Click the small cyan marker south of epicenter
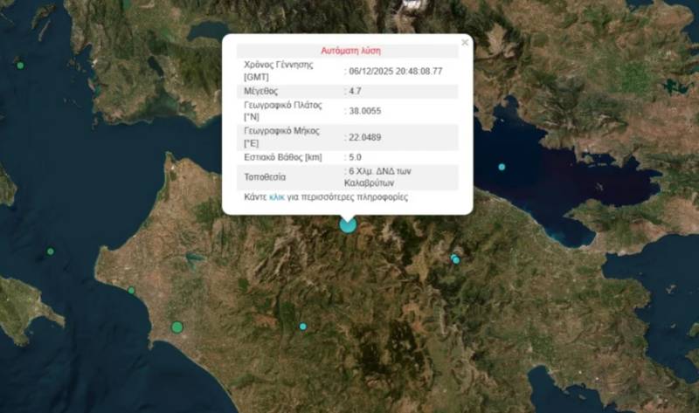Screen dimensions: 699x413 pos(303,327)
